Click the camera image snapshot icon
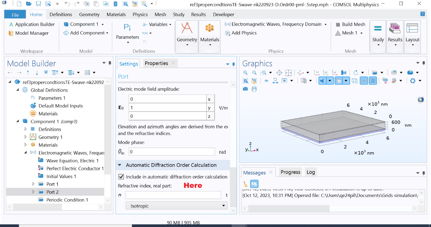The image size is (431, 227). tap(245, 89)
